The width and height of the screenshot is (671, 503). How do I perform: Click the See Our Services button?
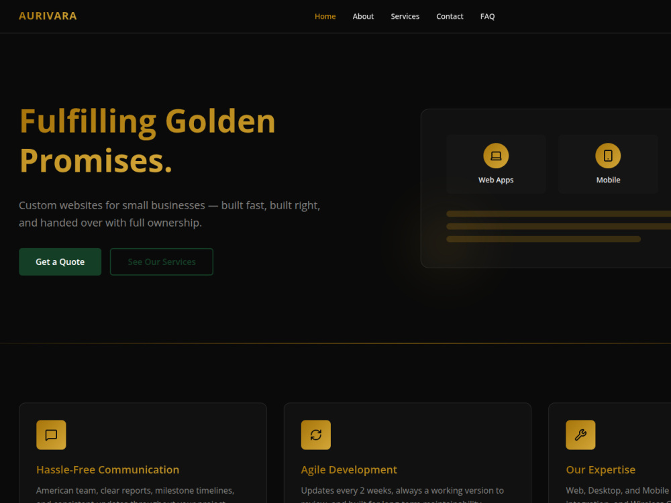[162, 262]
